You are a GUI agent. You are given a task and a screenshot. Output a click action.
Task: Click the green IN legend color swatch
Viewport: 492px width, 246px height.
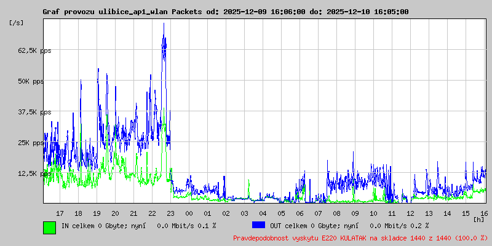click(50, 228)
